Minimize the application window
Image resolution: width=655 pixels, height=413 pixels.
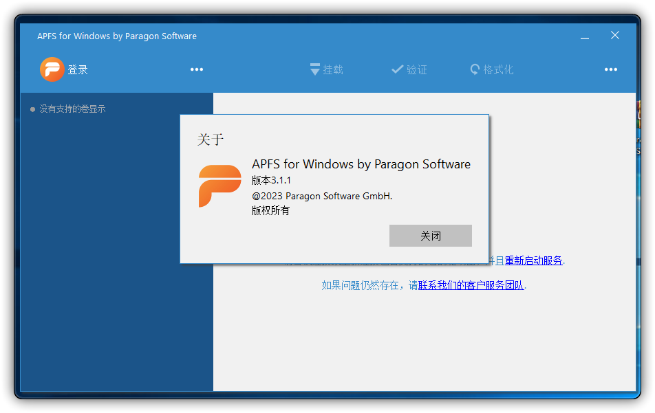[584, 35]
